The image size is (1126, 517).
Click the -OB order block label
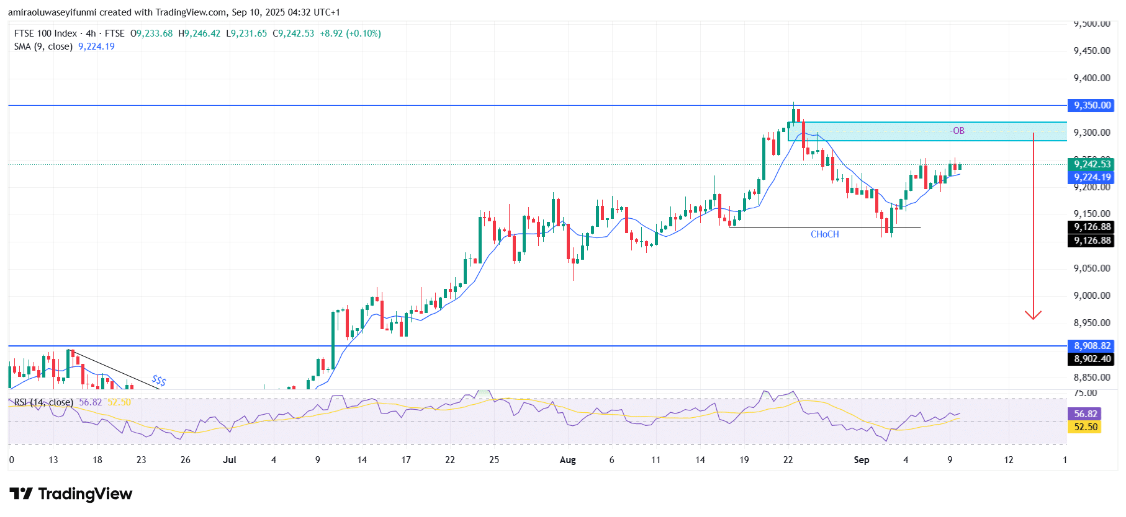coord(957,131)
